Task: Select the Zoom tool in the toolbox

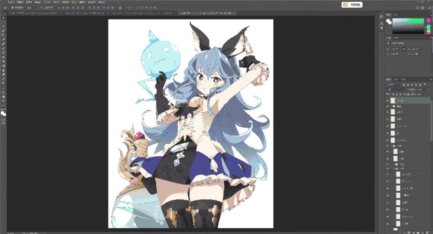Action: (3, 101)
